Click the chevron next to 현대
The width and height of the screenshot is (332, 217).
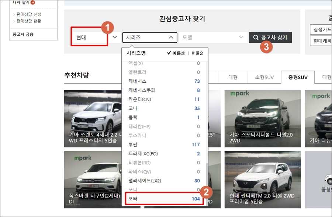coord(115,38)
